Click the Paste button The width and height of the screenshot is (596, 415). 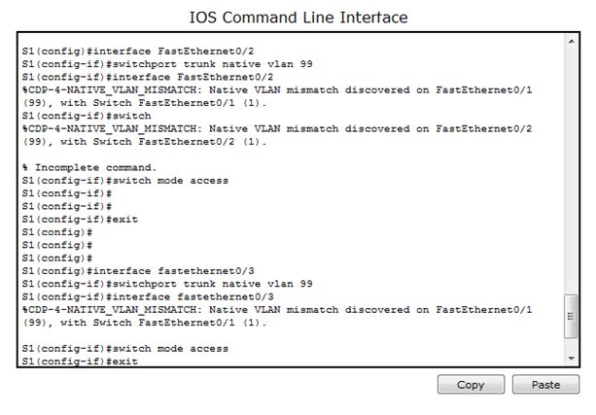(545, 385)
